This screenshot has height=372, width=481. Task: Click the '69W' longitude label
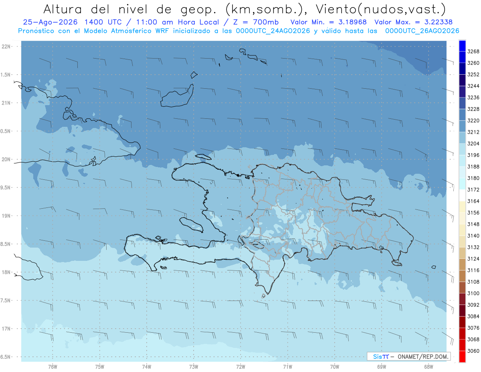(382, 366)
